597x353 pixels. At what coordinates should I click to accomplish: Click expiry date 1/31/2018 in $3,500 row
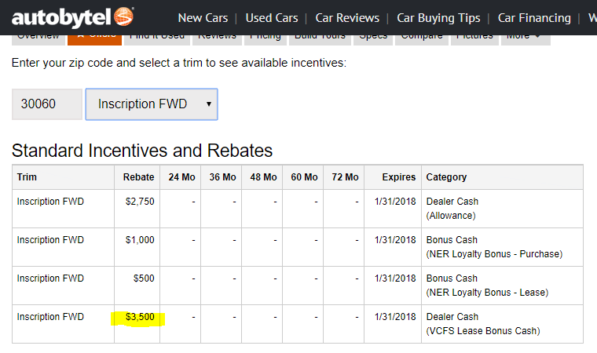click(x=395, y=317)
